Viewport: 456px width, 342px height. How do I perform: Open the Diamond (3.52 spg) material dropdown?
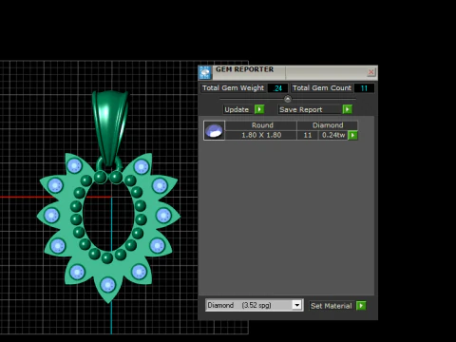pos(296,305)
